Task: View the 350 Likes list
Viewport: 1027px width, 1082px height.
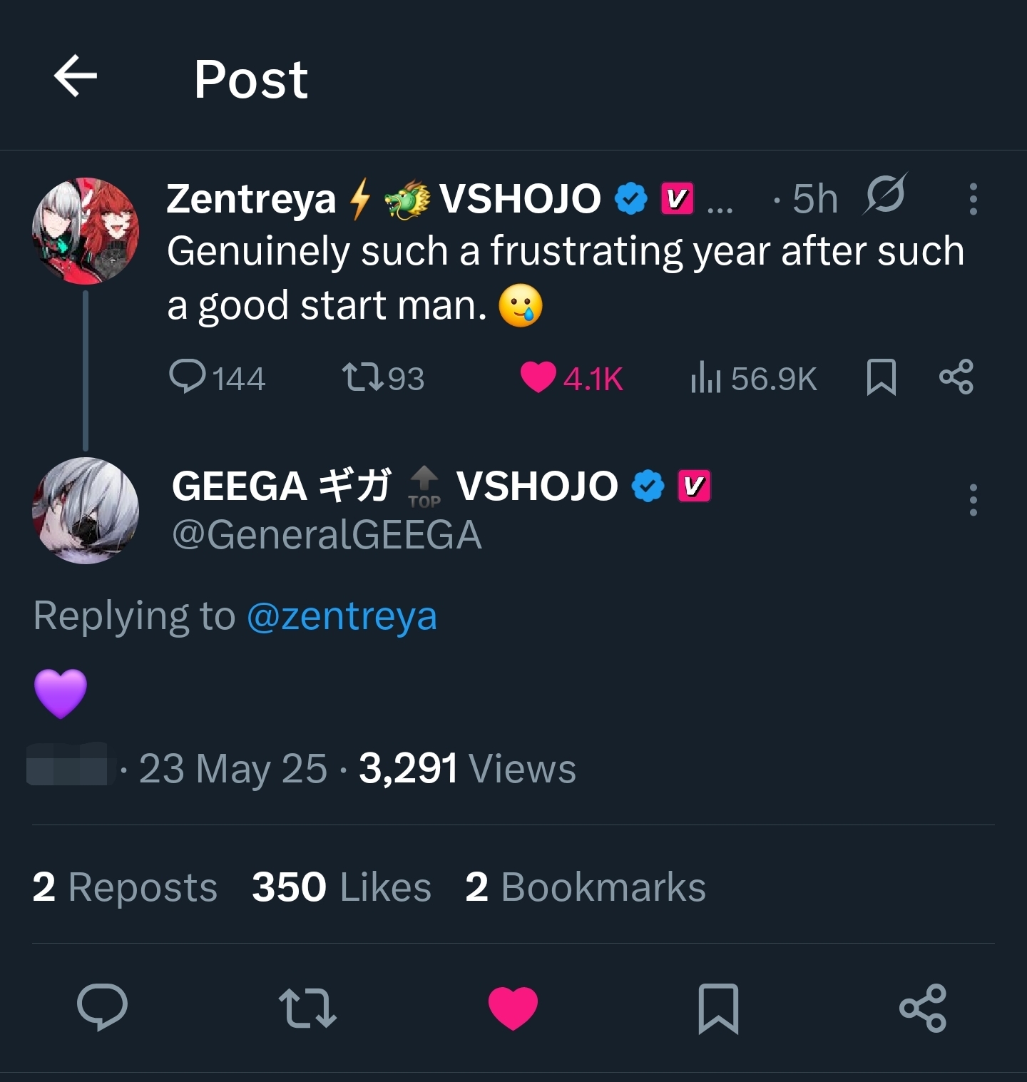Action: coord(342,887)
